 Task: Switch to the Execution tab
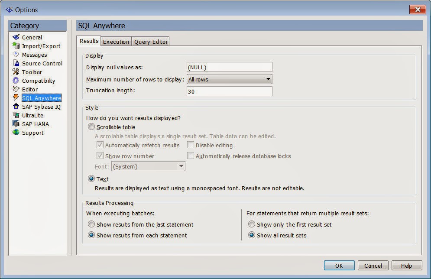[x=116, y=41]
